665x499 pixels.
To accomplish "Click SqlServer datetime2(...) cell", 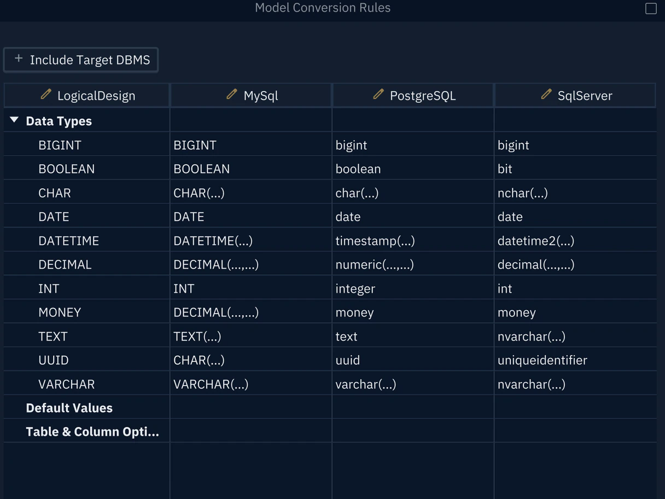I will pos(575,241).
